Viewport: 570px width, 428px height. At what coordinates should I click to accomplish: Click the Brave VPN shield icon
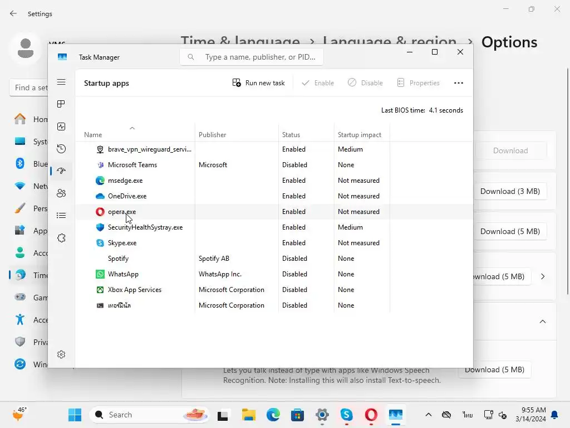[x=100, y=149]
